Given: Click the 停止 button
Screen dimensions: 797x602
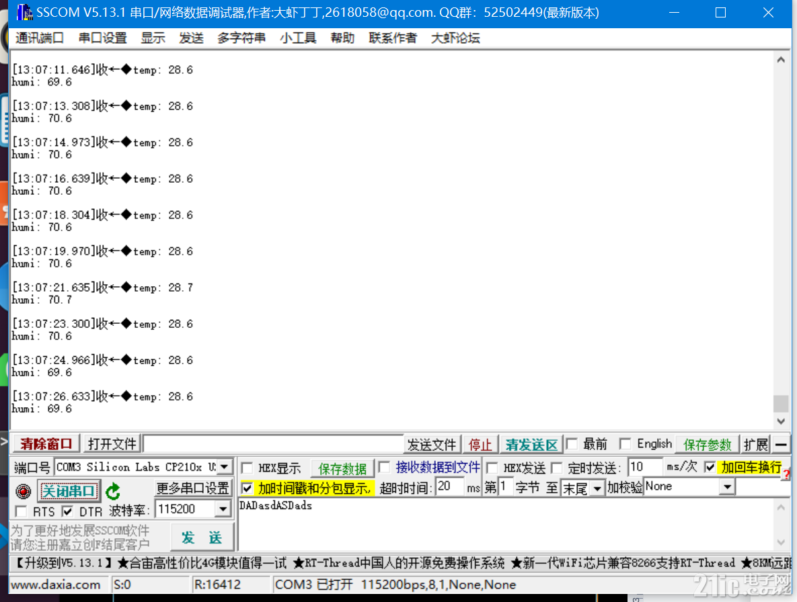Looking at the screenshot, I should 480,445.
